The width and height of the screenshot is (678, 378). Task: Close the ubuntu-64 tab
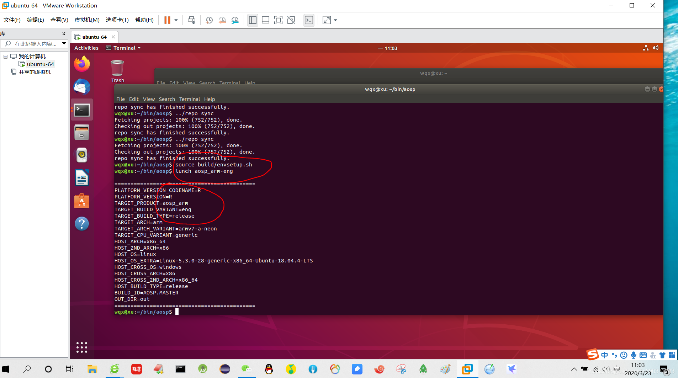point(113,37)
